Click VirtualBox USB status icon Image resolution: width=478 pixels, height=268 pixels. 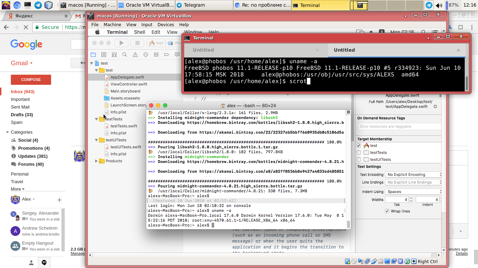374,261
